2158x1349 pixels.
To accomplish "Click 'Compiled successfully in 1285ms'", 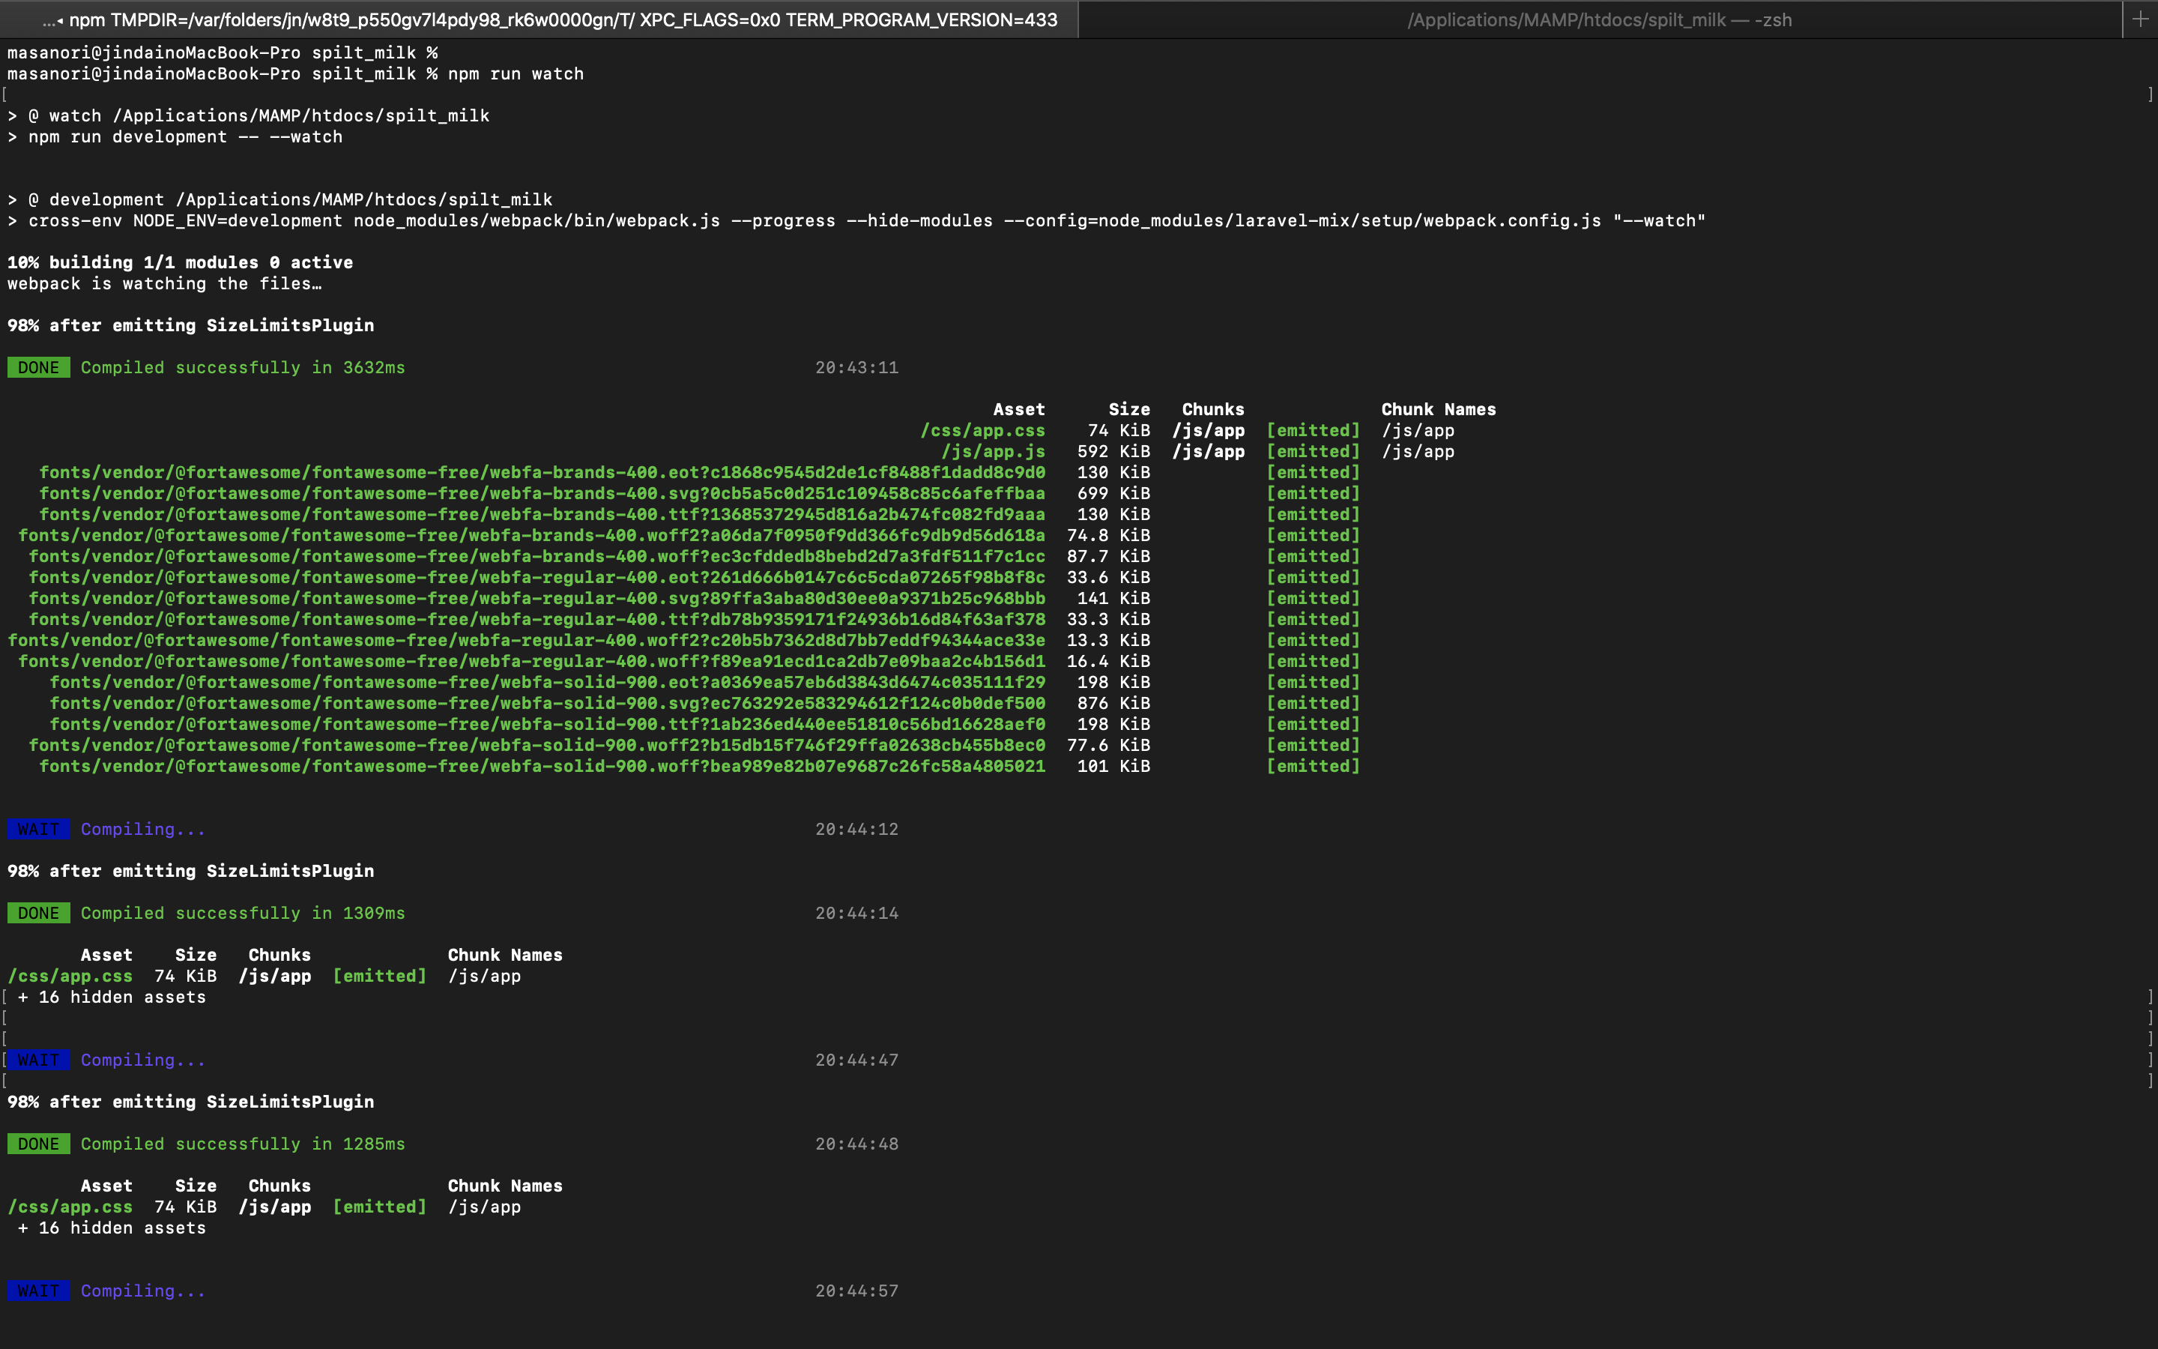I will click(x=243, y=1144).
